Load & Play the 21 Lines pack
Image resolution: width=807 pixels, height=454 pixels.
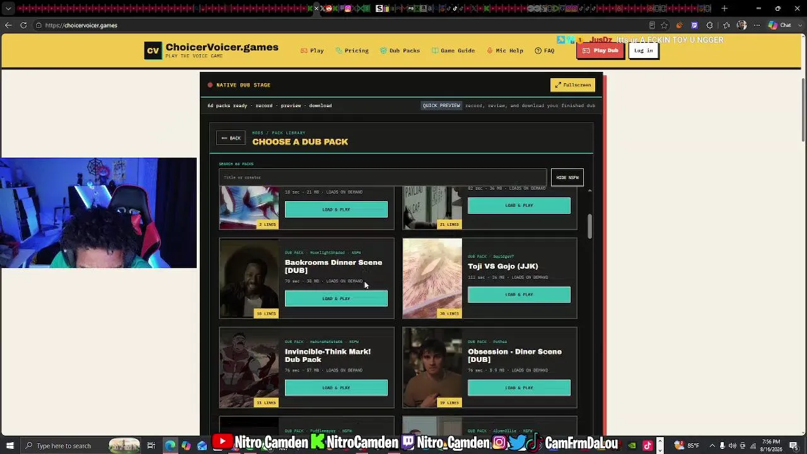click(x=519, y=206)
